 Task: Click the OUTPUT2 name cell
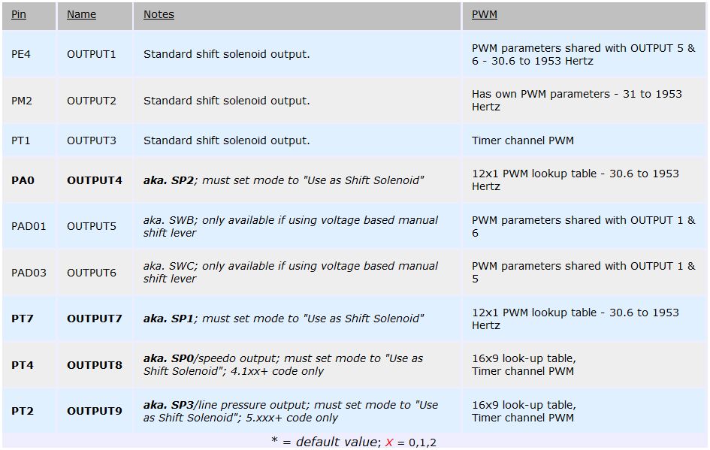point(92,101)
